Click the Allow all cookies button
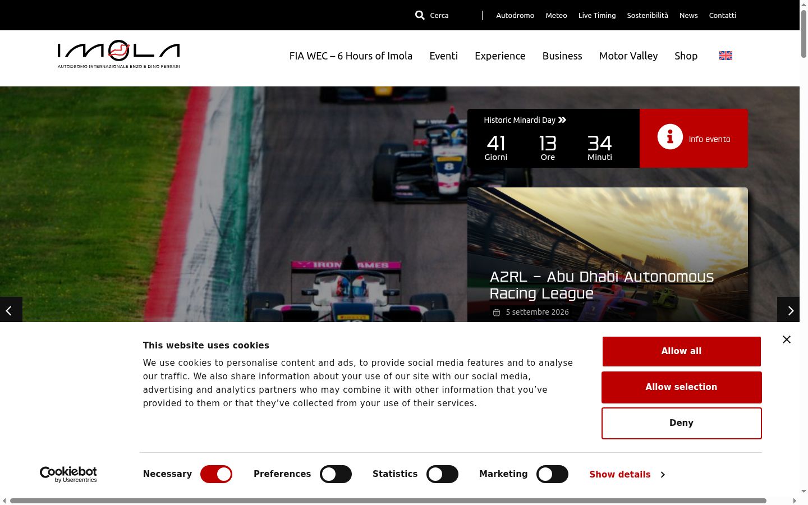This screenshot has width=808, height=505. click(x=682, y=351)
